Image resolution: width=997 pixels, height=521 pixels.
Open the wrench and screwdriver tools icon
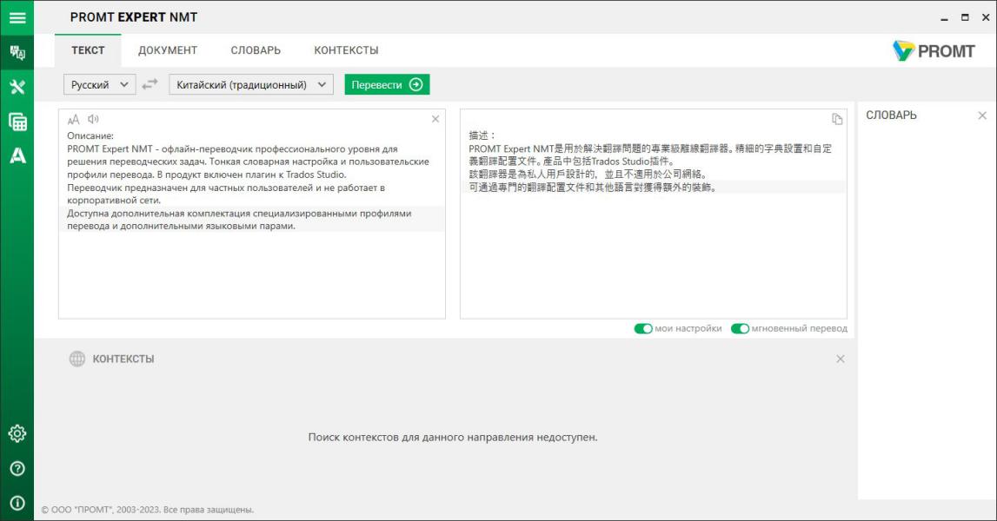tap(17, 87)
